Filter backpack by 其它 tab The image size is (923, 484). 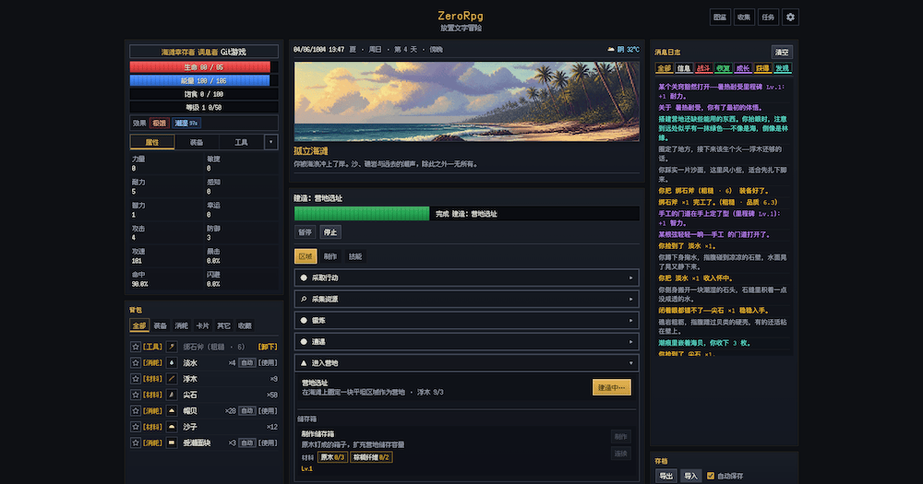(x=223, y=325)
